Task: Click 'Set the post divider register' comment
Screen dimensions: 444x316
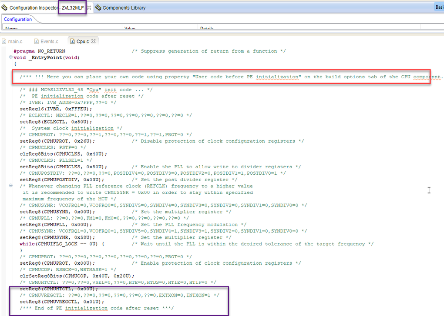Action: point(184,180)
